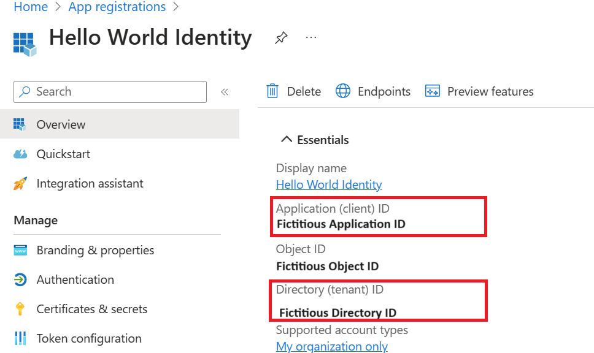Viewport: 594px width, 353px height.
Task: Collapse the Essentials section
Action: click(287, 140)
